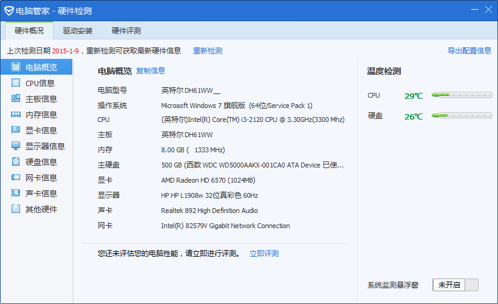This screenshot has height=304, width=498.
Task: Click the WDC WD5000AAKX hard disk value
Action: [x=253, y=165]
